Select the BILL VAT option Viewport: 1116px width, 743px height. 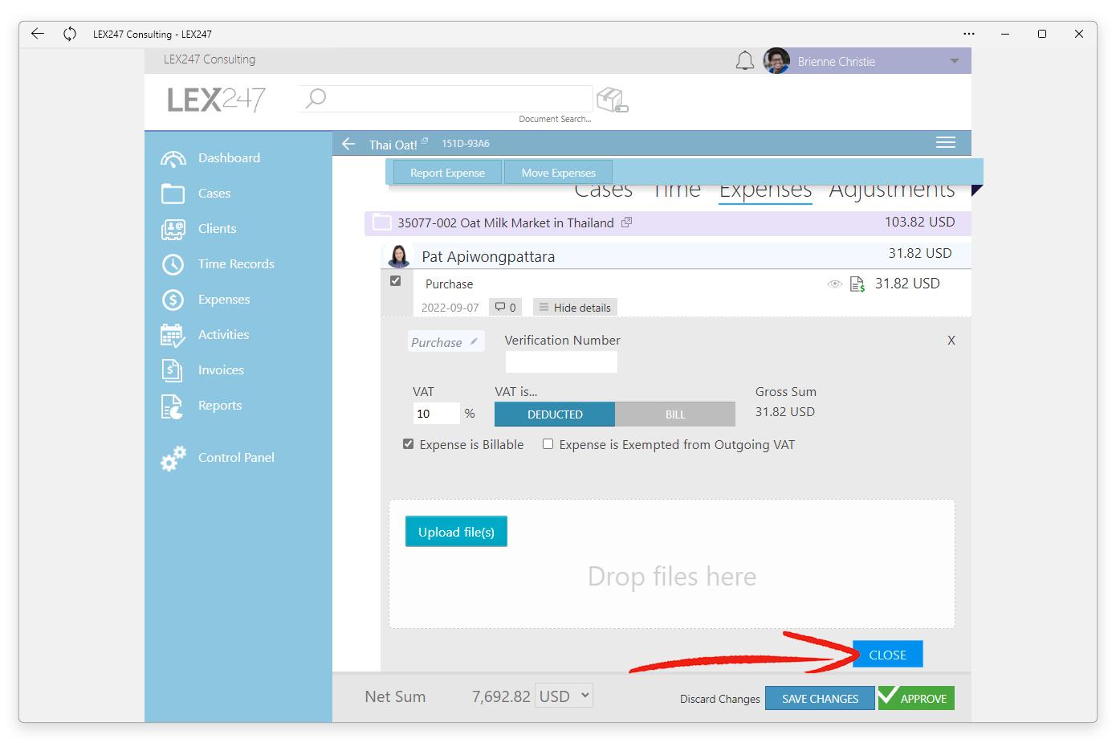675,414
